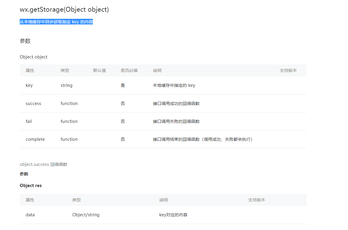Image resolution: width=348 pixels, height=230 pixels.
Task: Click the 是否必填 column header
Action: (x=129, y=70)
